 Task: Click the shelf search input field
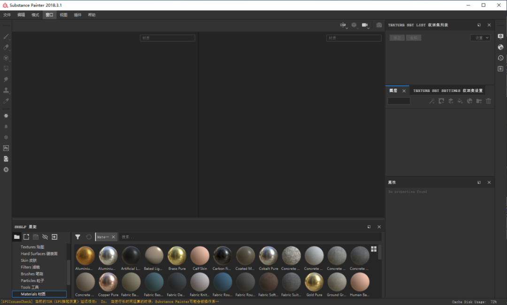point(250,237)
